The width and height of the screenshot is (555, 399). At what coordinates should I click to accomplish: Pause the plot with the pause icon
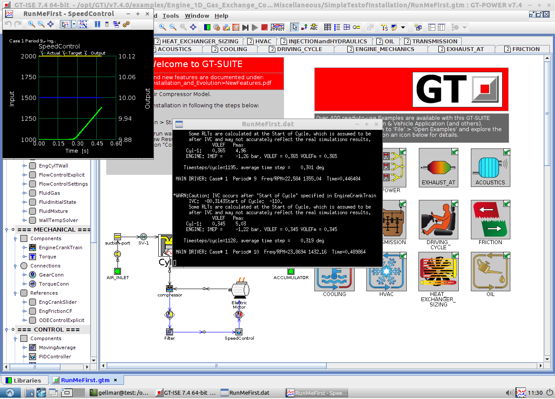pos(98,24)
